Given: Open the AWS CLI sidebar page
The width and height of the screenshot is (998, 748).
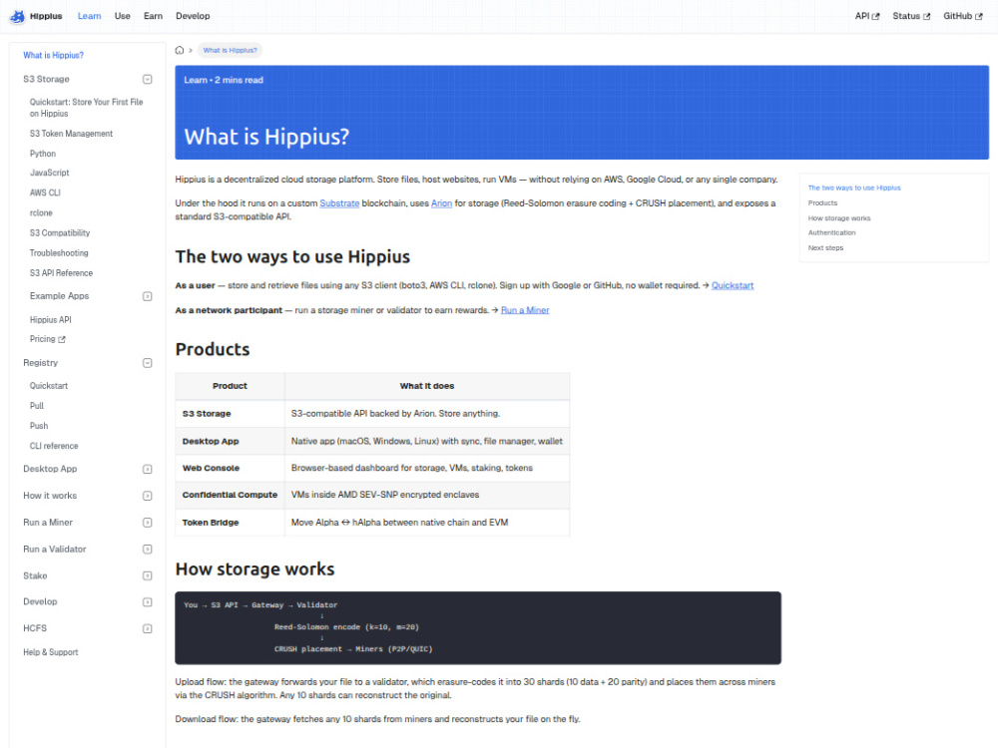Looking at the screenshot, I should 45,192.
